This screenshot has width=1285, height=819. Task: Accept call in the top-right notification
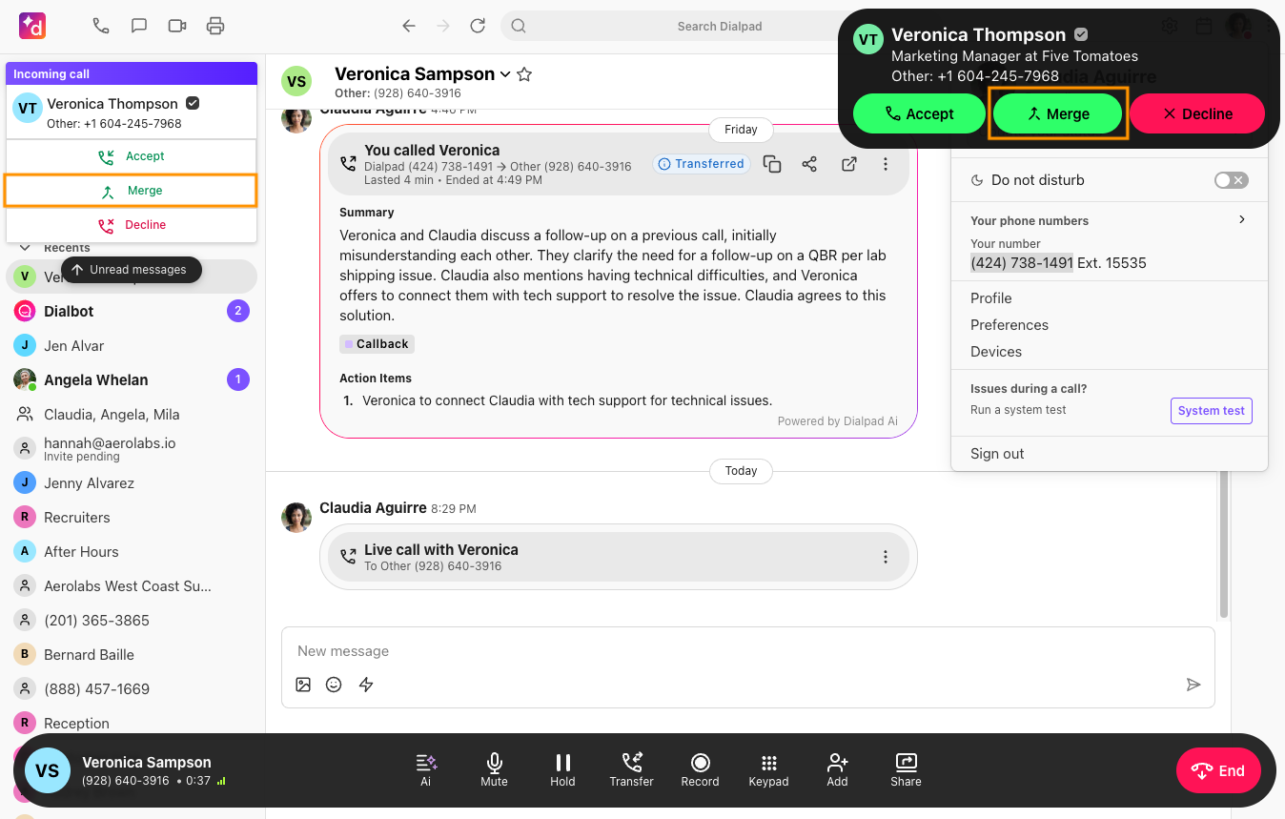coord(919,113)
